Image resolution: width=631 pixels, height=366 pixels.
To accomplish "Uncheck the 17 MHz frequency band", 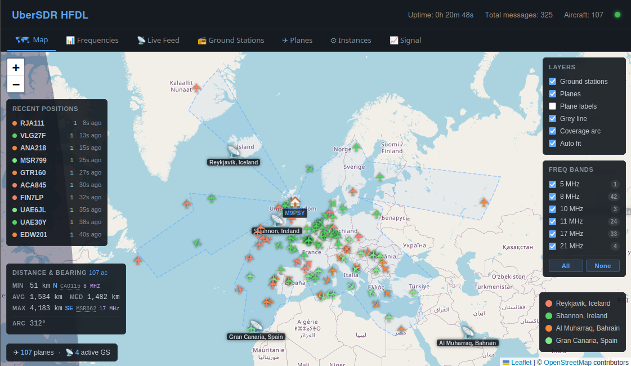I will point(552,234).
